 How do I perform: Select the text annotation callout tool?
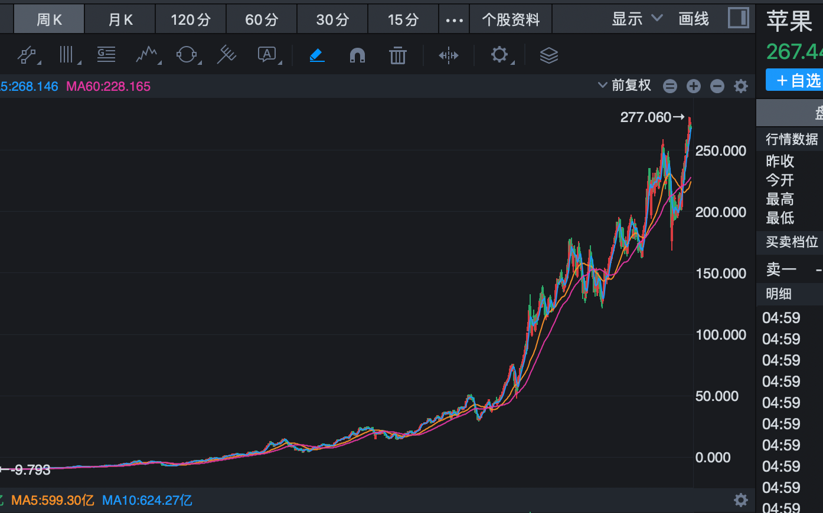268,55
